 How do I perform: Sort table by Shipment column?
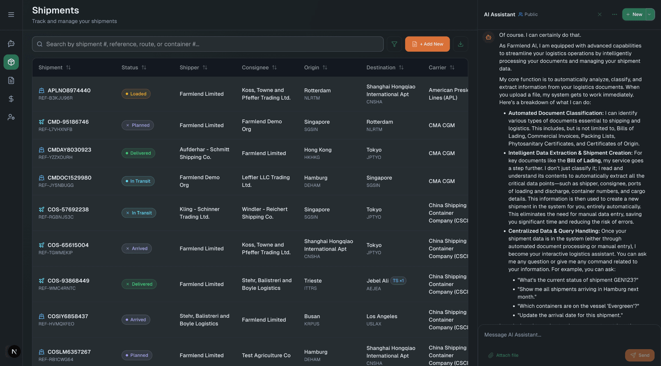click(x=68, y=67)
